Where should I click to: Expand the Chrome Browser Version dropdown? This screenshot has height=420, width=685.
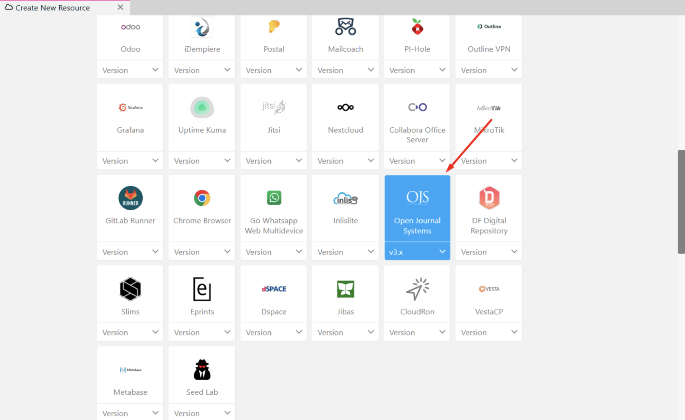click(202, 252)
